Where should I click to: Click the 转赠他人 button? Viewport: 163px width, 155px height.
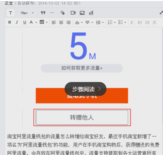(82, 117)
